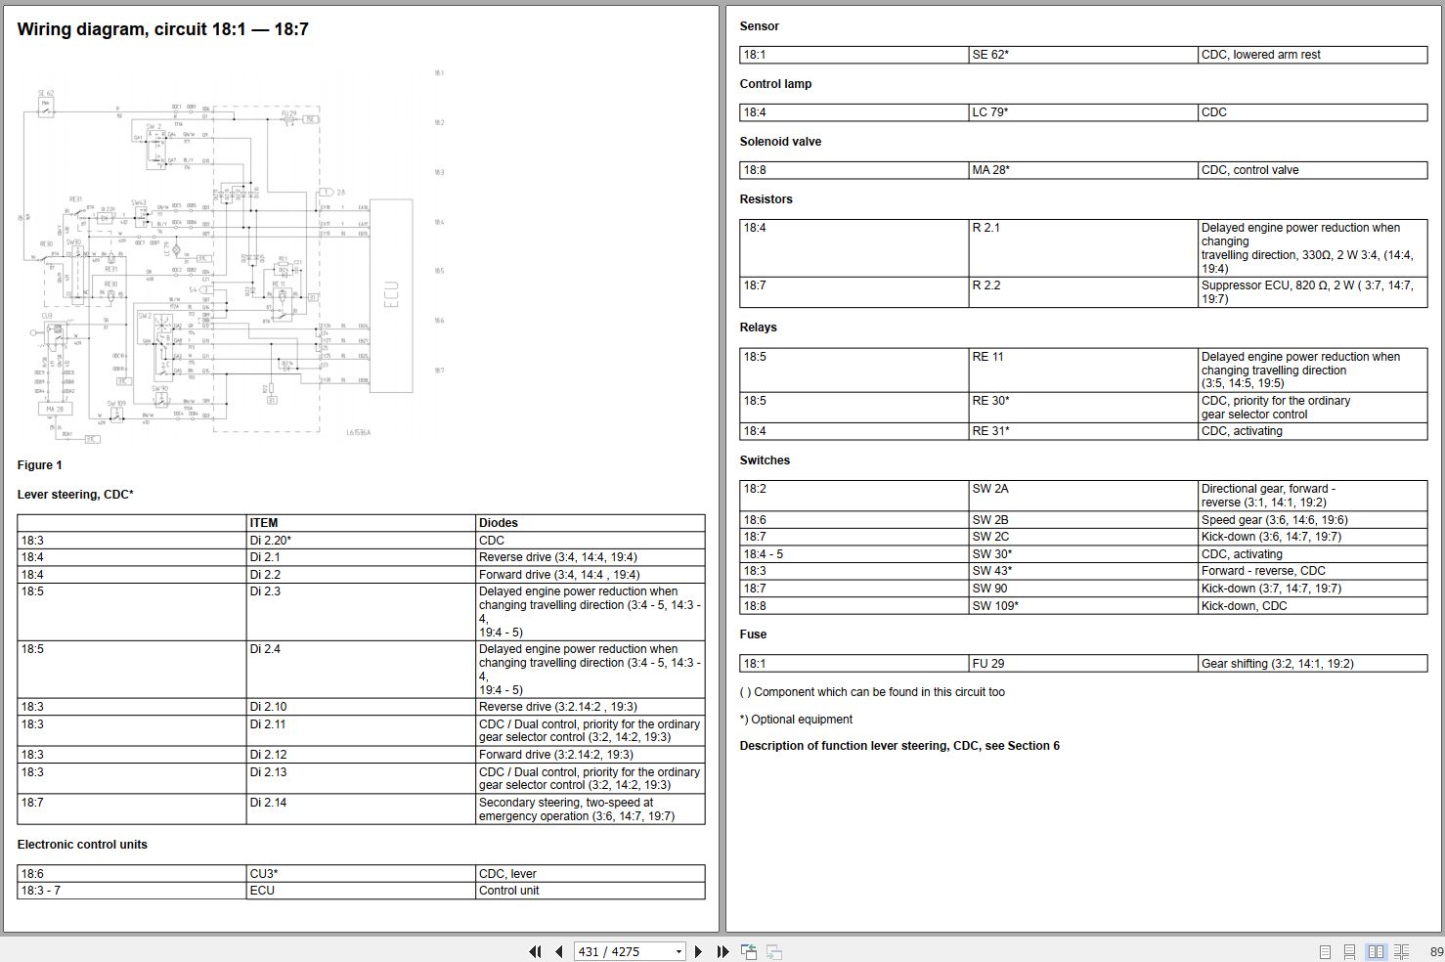The width and height of the screenshot is (1445, 962).
Task: Click the "Resistors" section heading
Action: tap(766, 199)
